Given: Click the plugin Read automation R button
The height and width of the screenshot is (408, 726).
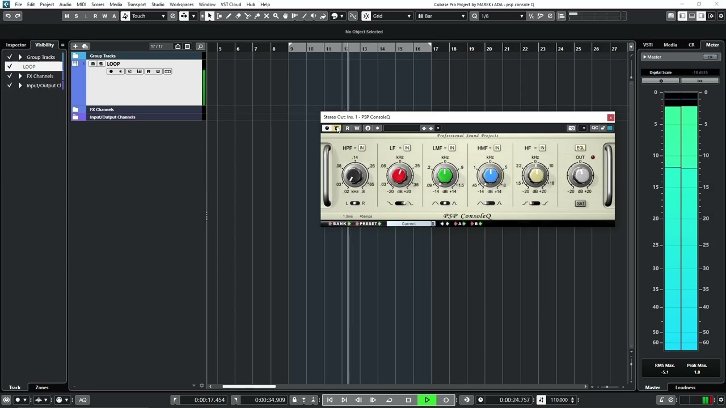Looking at the screenshot, I should 347,128.
